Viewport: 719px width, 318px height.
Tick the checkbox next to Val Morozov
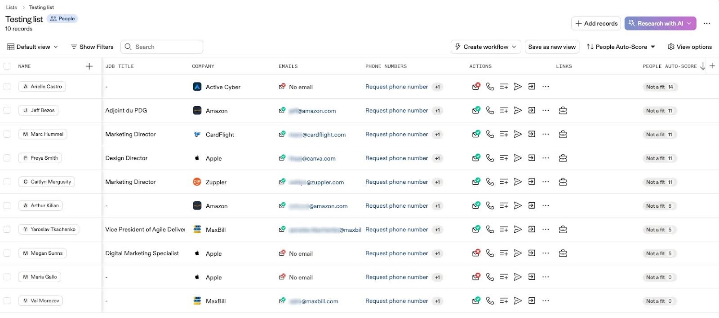[x=7, y=301]
